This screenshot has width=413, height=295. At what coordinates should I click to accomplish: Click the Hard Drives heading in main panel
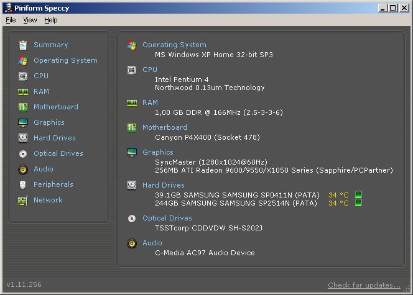[163, 185]
